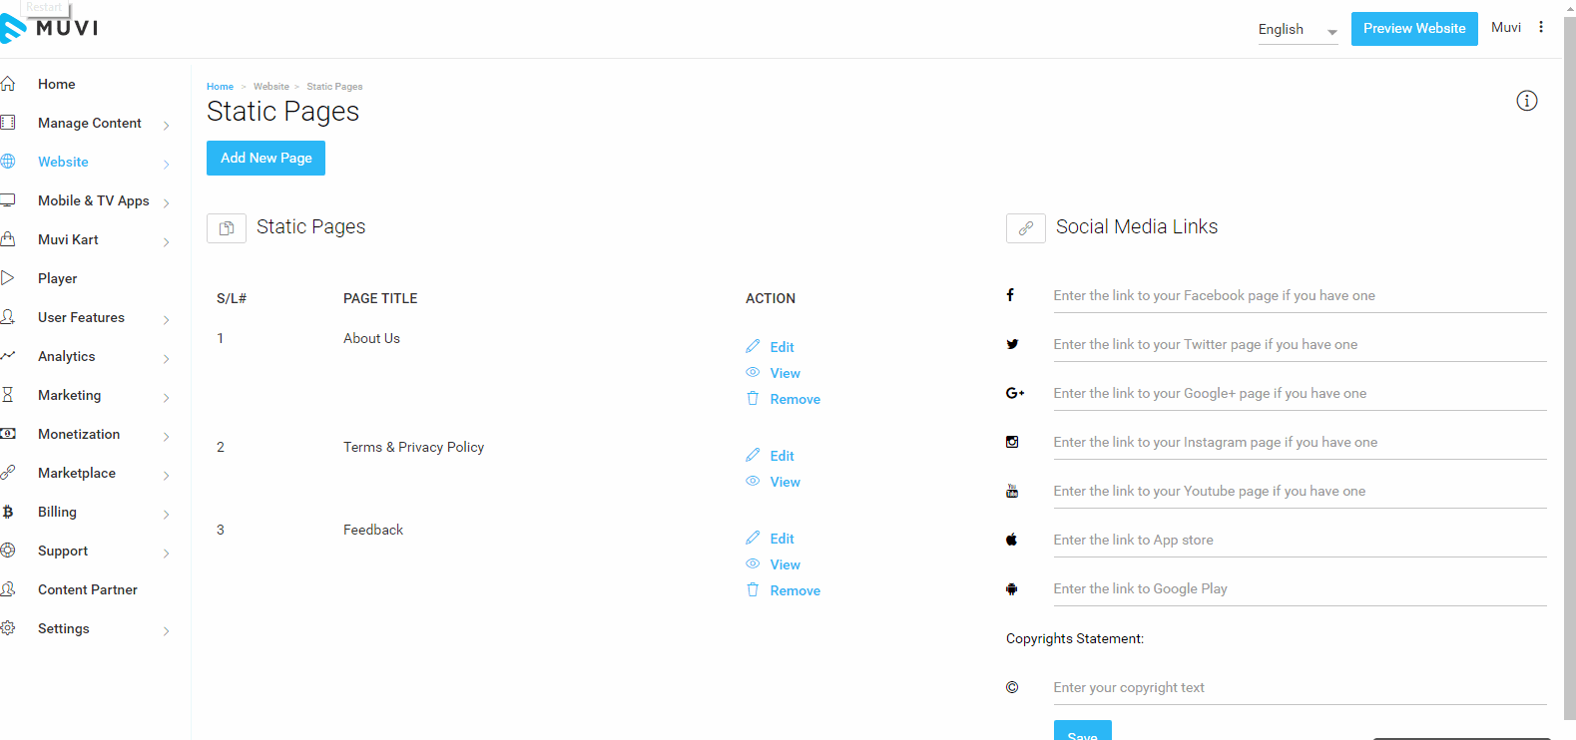Open the Support menu item

point(63,551)
